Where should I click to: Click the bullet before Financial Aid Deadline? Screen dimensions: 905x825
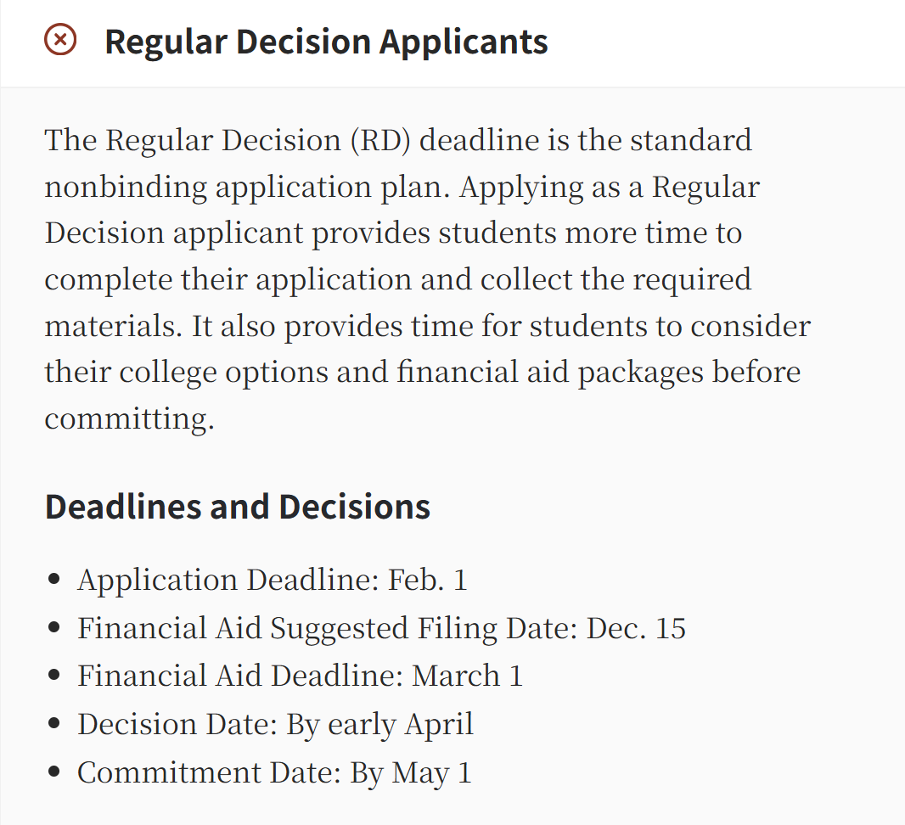pyautogui.click(x=54, y=675)
